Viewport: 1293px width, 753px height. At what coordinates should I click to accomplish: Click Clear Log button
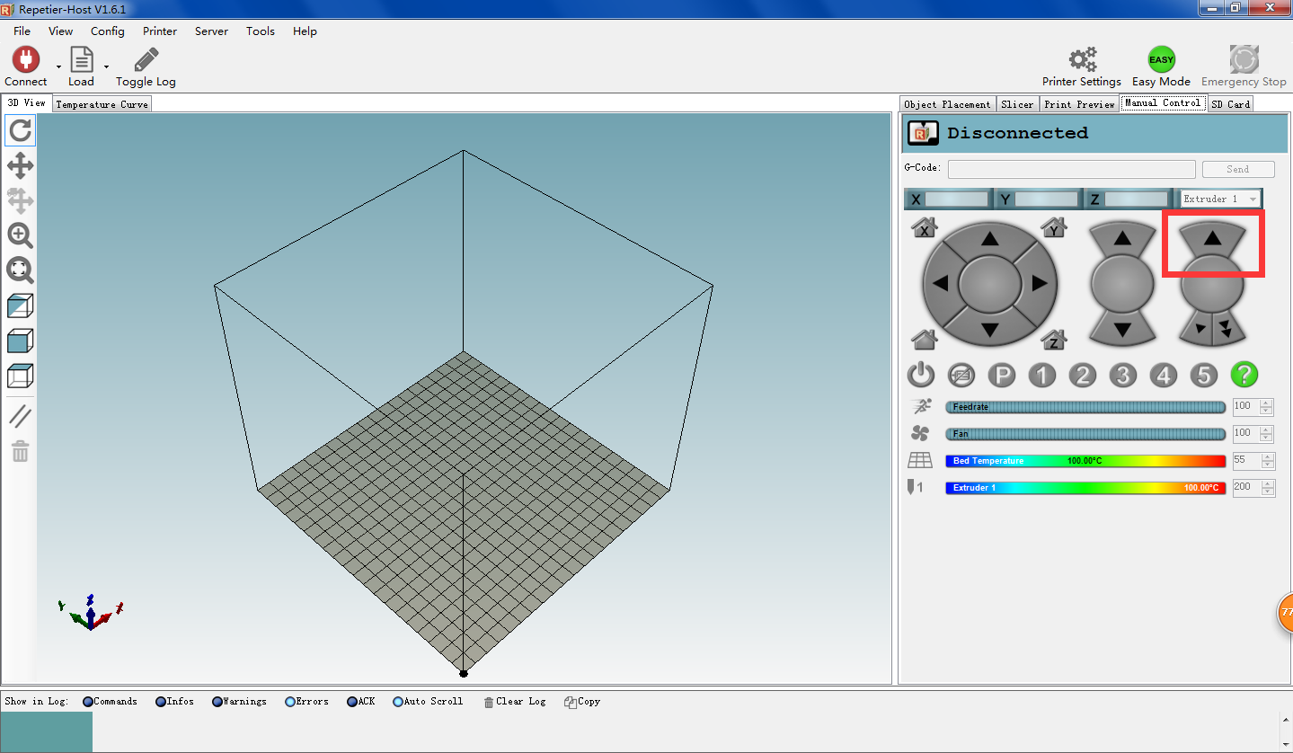[x=514, y=702]
